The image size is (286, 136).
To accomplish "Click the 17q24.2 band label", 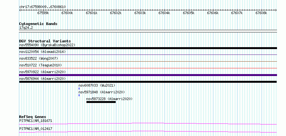I will point(26,28).
